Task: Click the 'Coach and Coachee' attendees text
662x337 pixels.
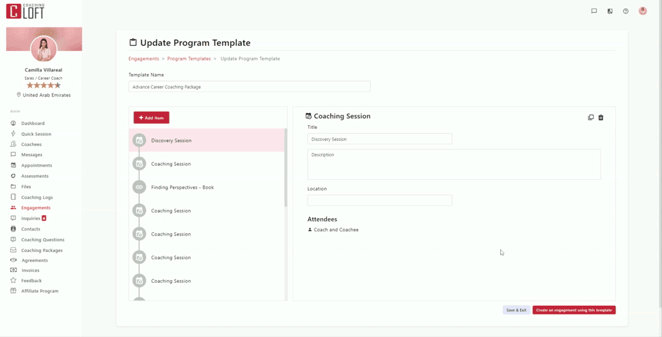Action: point(336,230)
